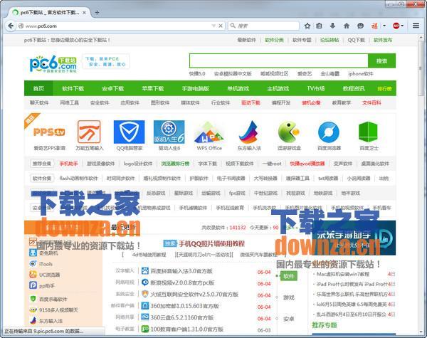Open the downloads arrow icon
The width and height of the screenshot is (427, 338).
click(332, 26)
